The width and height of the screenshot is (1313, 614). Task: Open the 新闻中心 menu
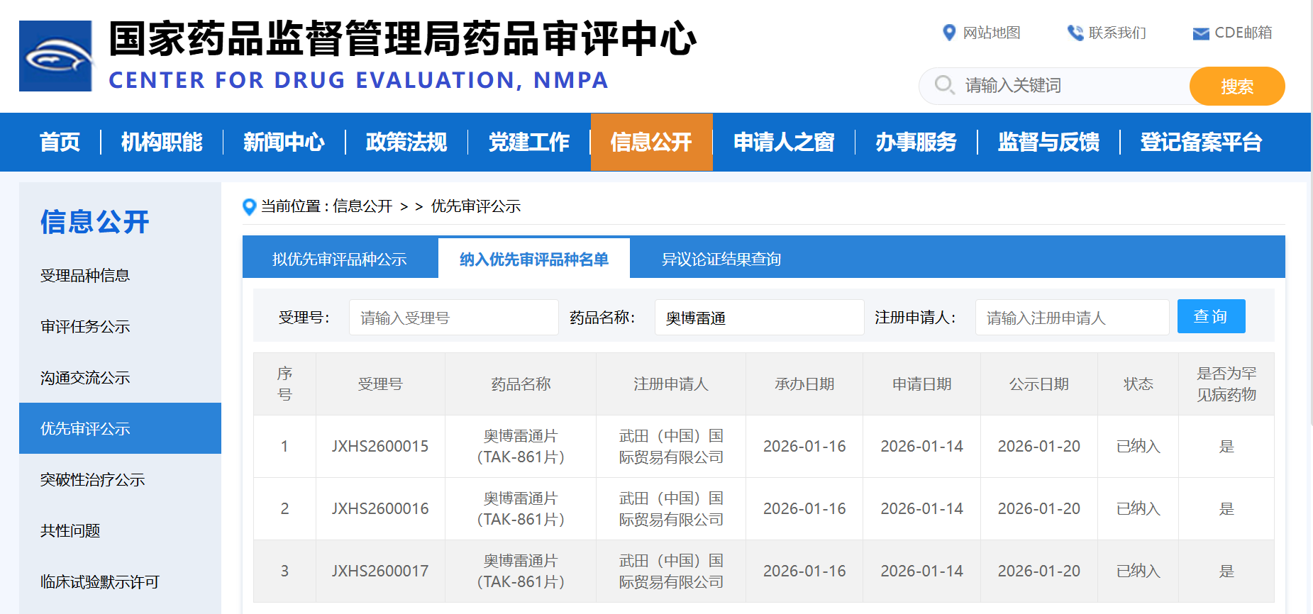pyautogui.click(x=284, y=142)
